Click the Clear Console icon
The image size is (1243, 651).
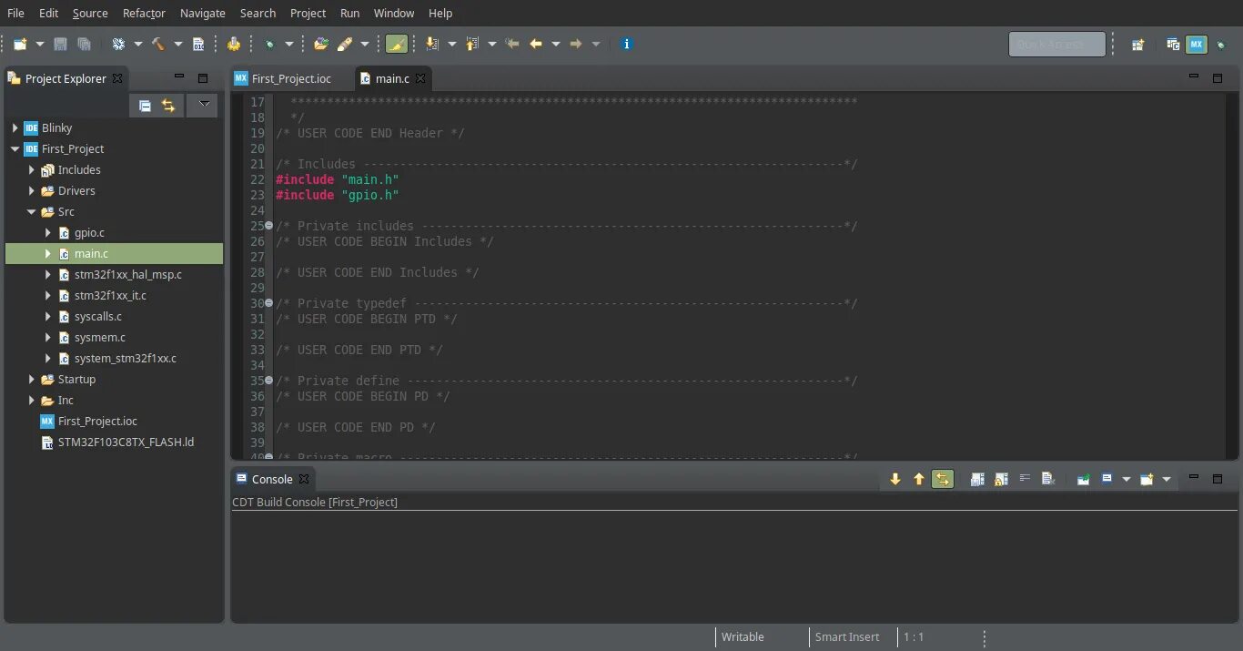[1048, 479]
